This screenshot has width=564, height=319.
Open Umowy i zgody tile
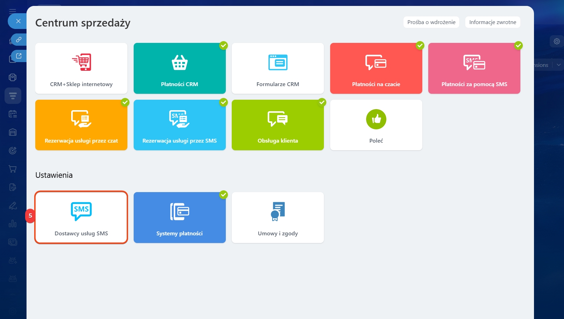(277, 218)
